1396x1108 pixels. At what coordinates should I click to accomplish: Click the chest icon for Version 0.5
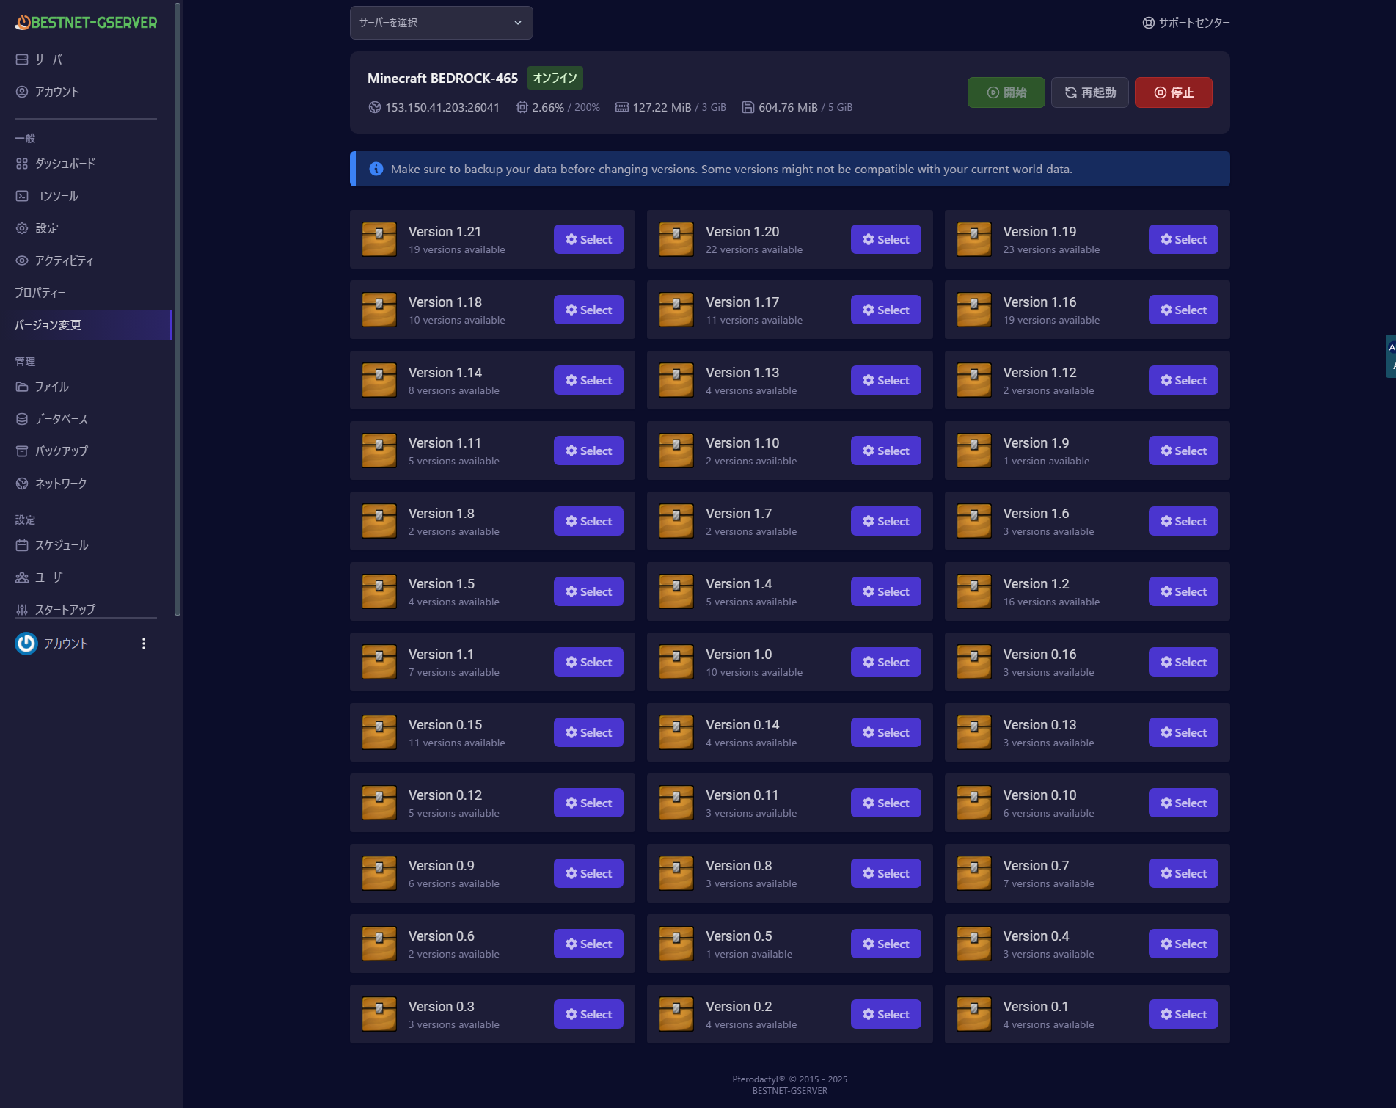pyautogui.click(x=676, y=944)
